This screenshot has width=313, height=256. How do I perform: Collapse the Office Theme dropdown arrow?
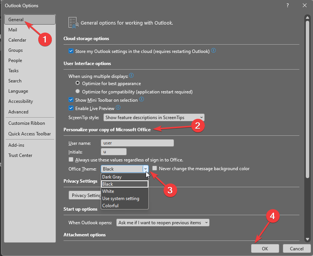(x=145, y=169)
